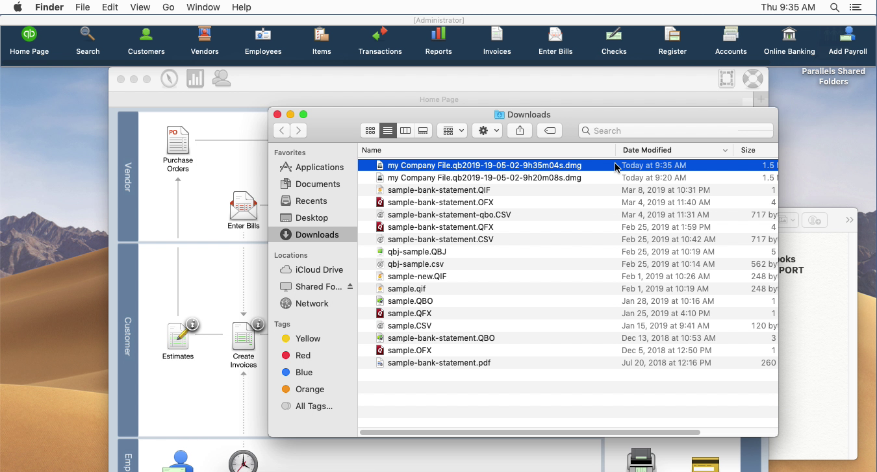The height and width of the screenshot is (472, 877).
Task: Open the Go menu
Action: click(168, 7)
